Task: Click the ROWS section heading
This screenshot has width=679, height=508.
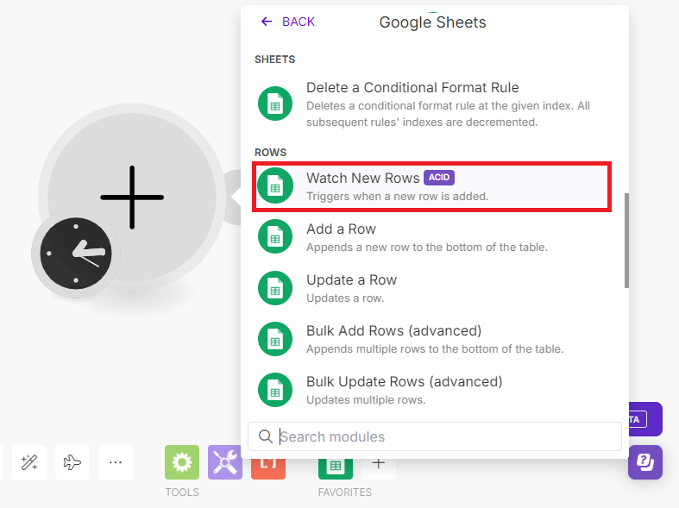Action: pos(271,153)
